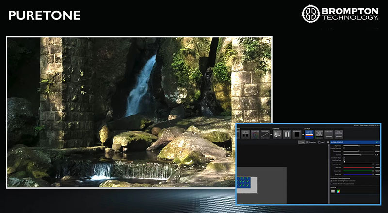
Task: Activate the Blackout override block
Action: click(297, 134)
